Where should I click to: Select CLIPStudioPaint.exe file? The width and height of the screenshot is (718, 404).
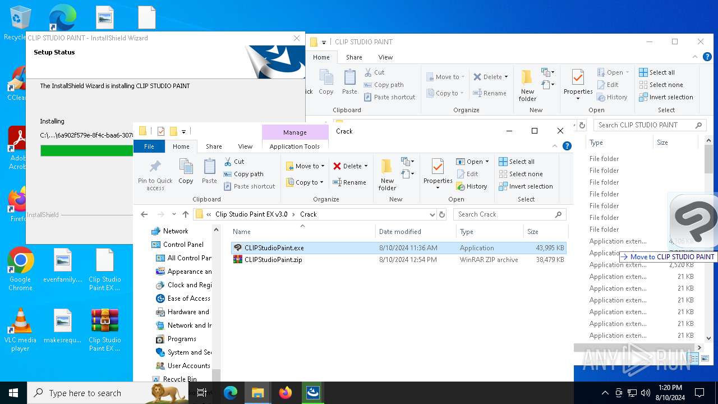pyautogui.click(x=398, y=248)
